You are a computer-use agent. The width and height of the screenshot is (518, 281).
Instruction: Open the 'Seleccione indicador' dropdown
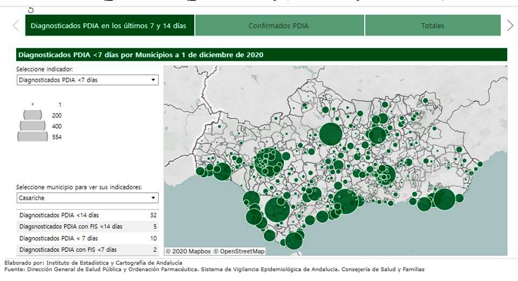87,80
